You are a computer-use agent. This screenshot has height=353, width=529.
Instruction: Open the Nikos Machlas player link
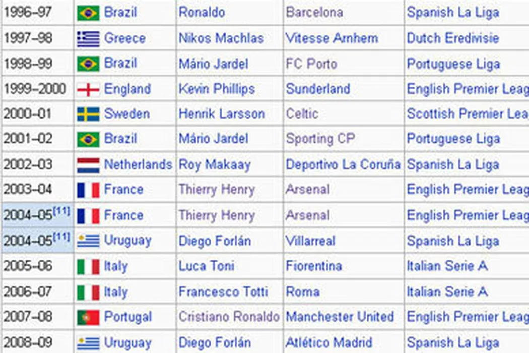(221, 38)
